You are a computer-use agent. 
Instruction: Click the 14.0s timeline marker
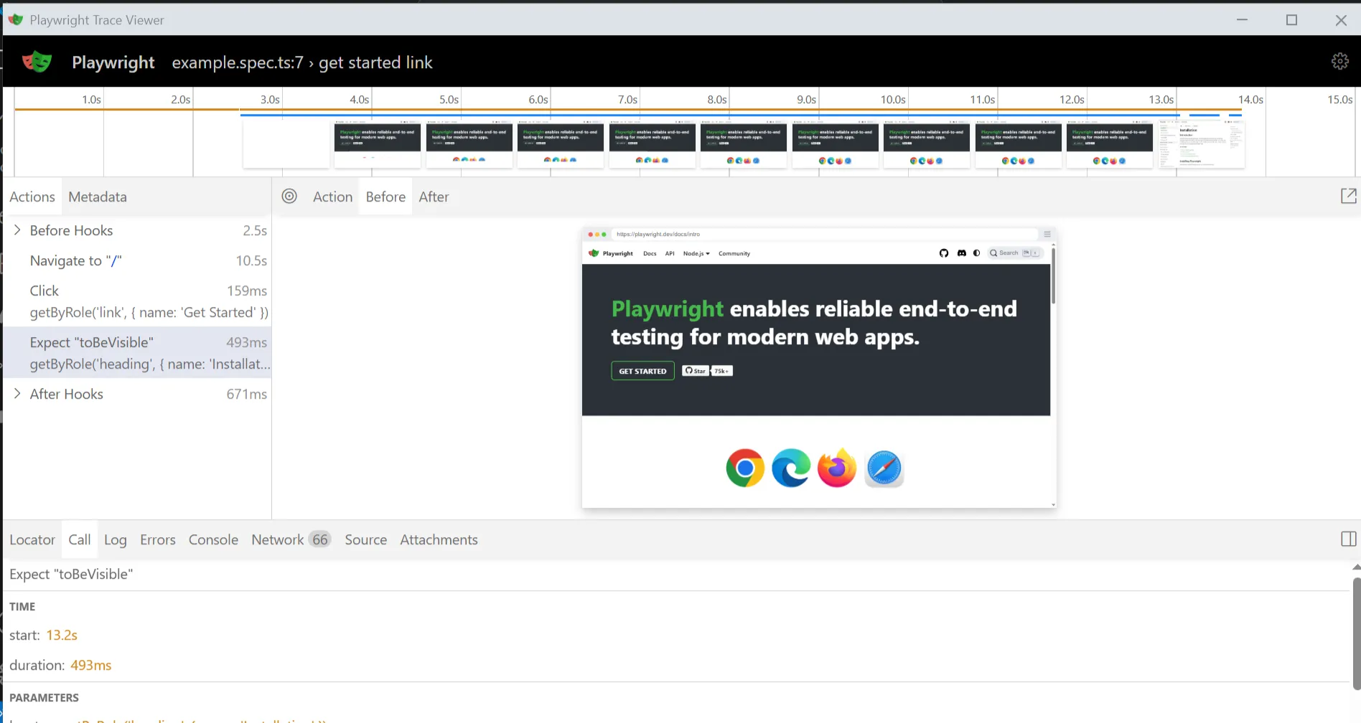point(1250,100)
